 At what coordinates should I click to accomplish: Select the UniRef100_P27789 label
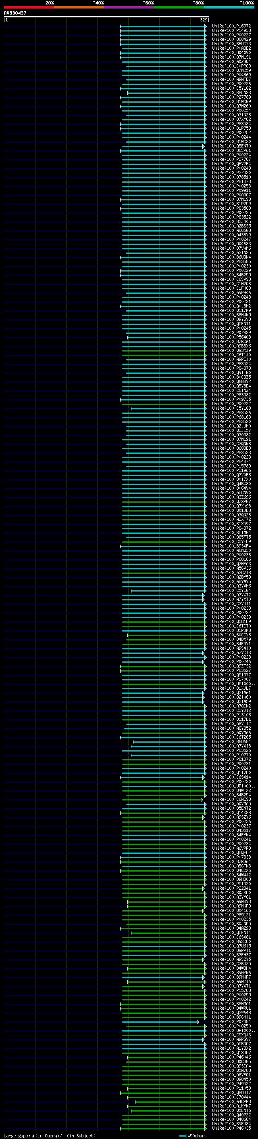(x=231, y=97)
